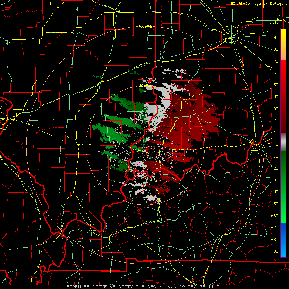This screenshot has height=289, width=289.
Task: Click the [KT] units label
Action: pyautogui.click(x=274, y=22)
